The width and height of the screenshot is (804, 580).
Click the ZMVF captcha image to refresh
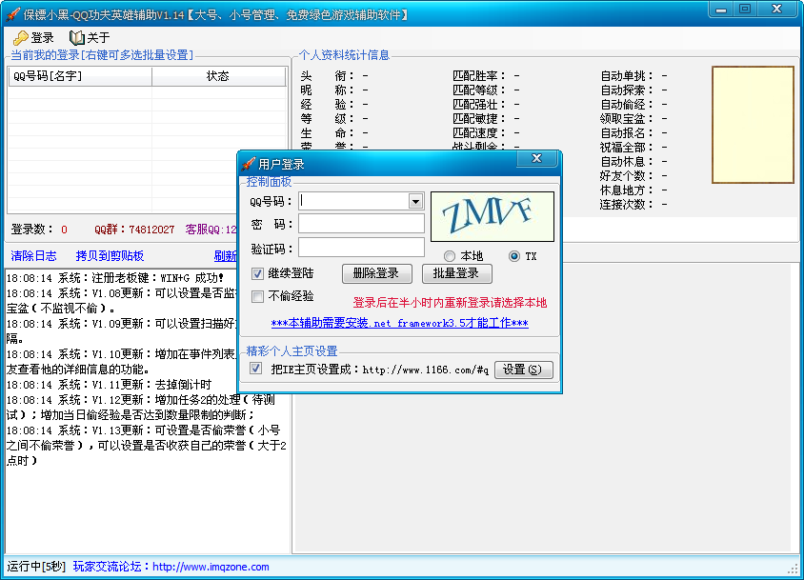coord(492,216)
